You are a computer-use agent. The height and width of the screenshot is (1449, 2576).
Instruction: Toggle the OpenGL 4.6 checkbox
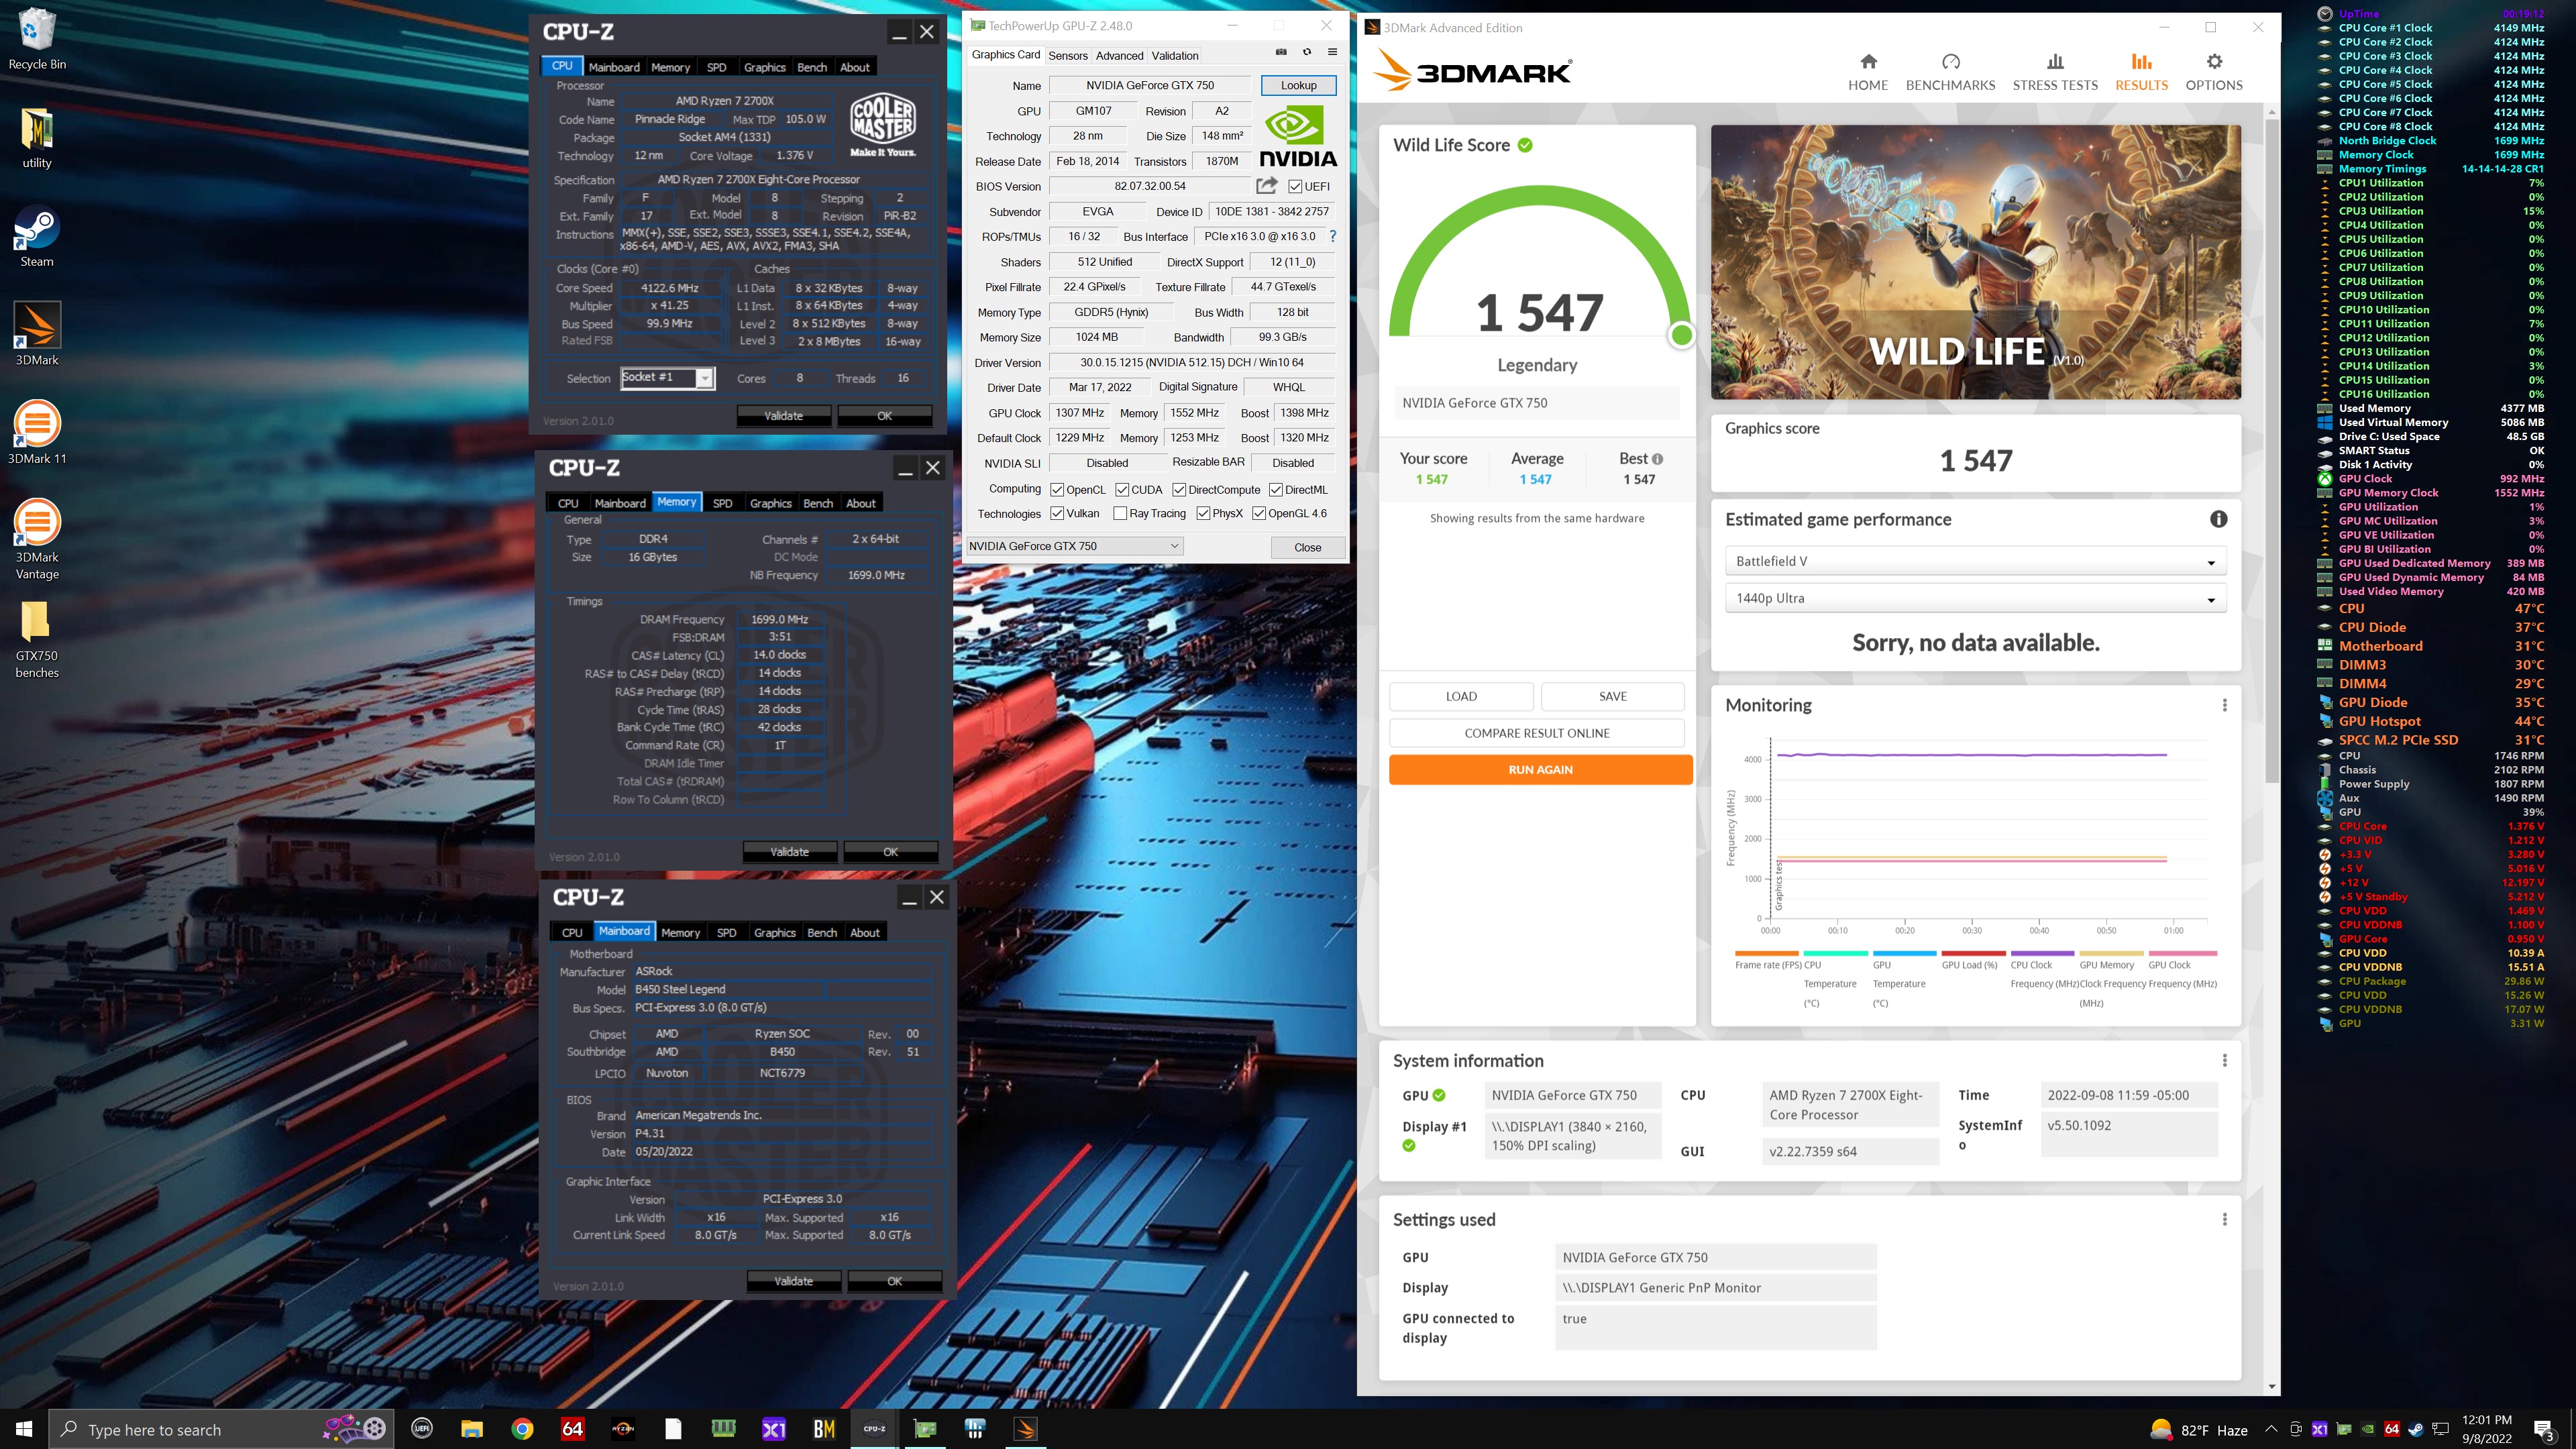point(1259,514)
